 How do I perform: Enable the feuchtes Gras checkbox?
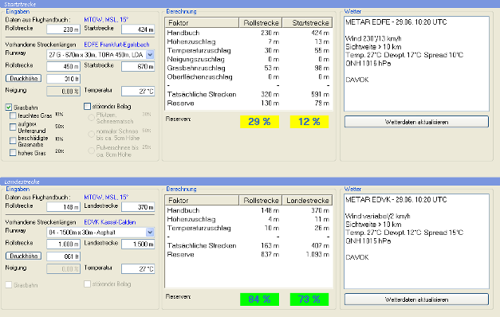(13, 115)
